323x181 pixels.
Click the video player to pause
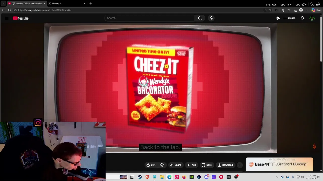160,88
